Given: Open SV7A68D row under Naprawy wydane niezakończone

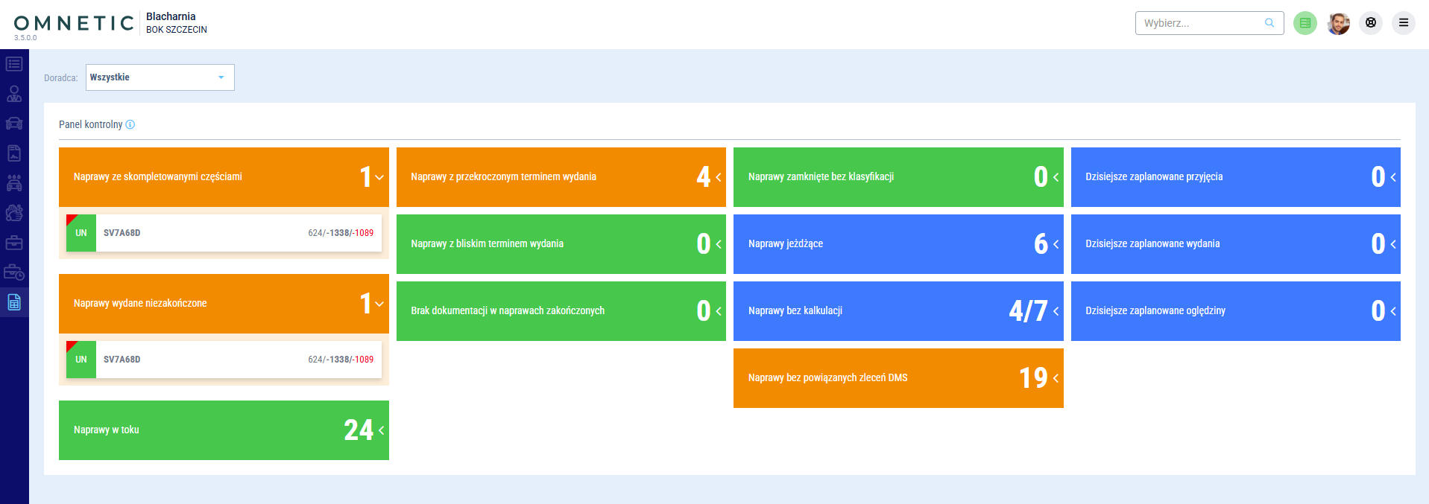Looking at the screenshot, I should 224,360.
